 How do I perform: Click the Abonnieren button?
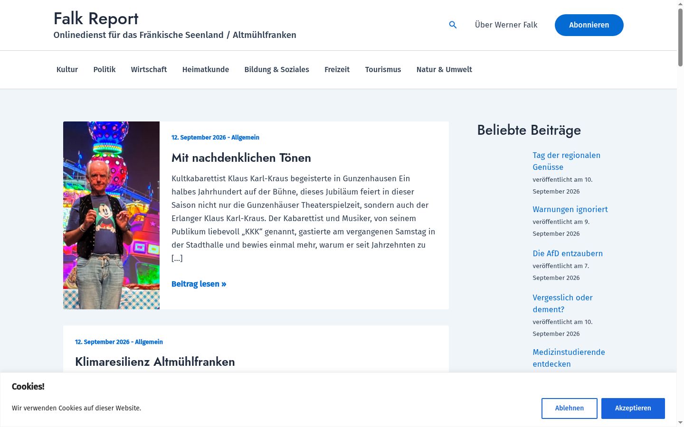click(589, 25)
